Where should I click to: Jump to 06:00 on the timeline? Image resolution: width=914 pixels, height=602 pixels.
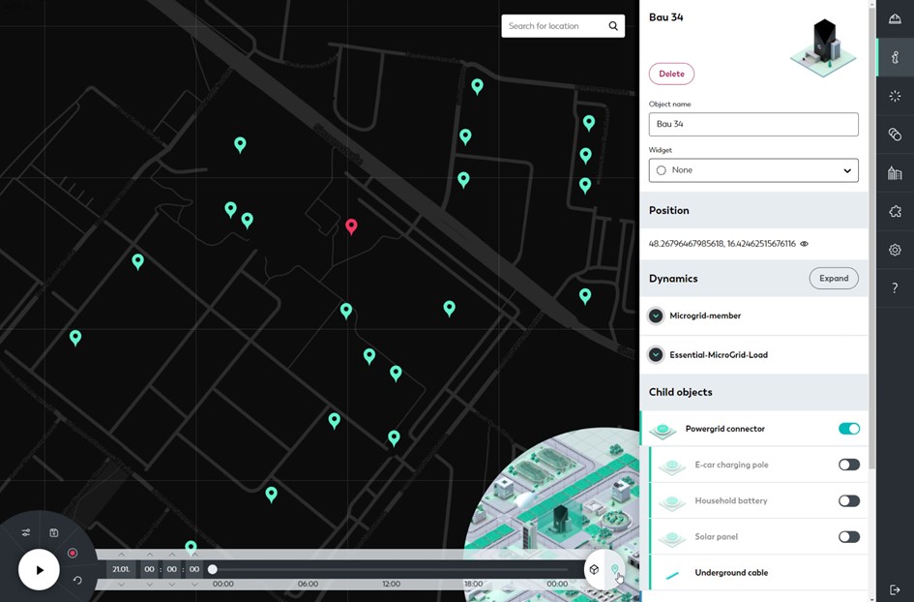(x=308, y=584)
